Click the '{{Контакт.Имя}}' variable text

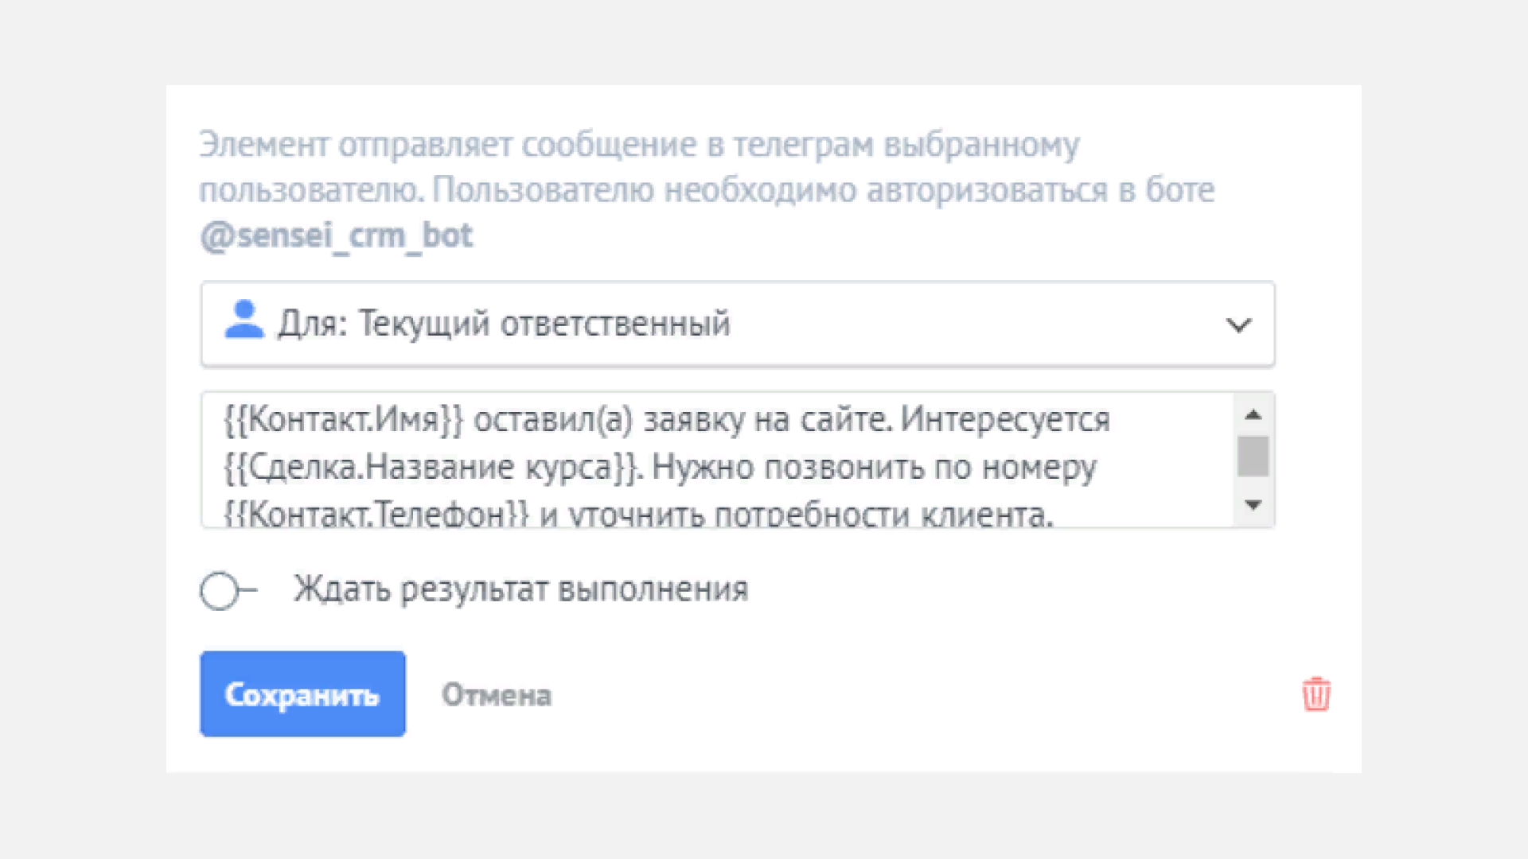343,419
